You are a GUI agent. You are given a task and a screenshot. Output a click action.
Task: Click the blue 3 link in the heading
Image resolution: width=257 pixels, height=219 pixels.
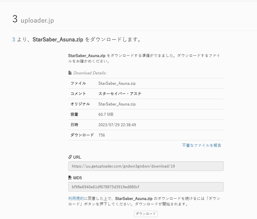14,39
